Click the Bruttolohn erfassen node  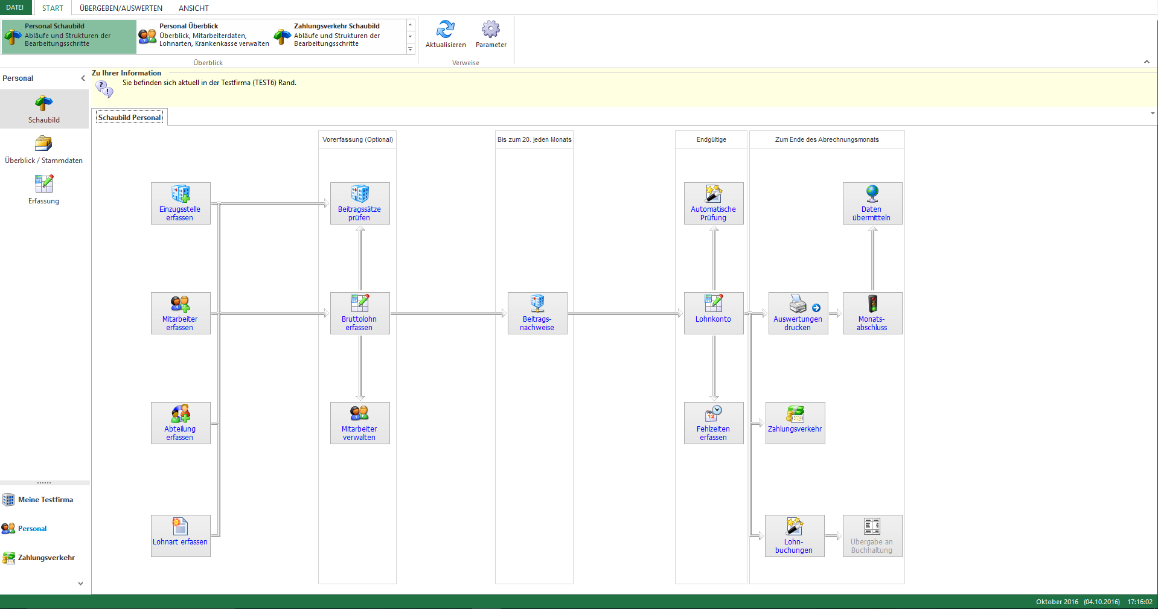click(359, 313)
